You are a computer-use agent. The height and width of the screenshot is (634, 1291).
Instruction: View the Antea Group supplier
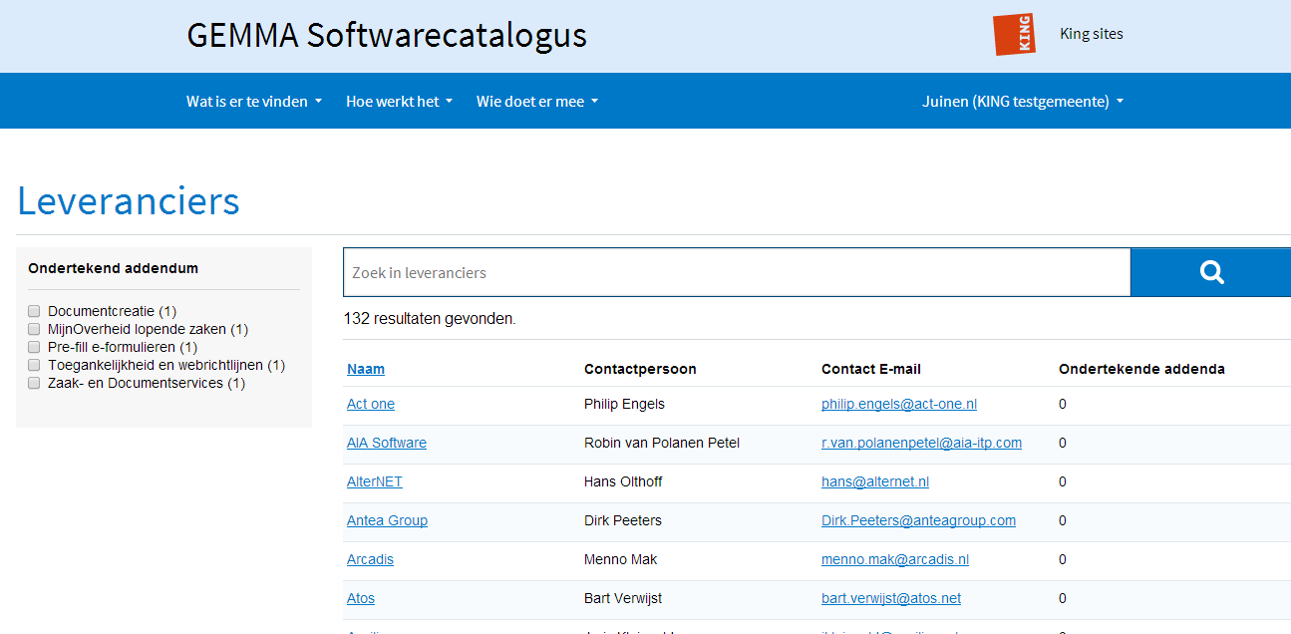(x=387, y=520)
